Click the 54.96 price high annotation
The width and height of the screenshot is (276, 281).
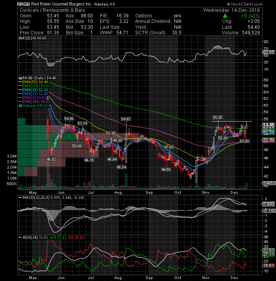pyautogui.click(x=69, y=119)
